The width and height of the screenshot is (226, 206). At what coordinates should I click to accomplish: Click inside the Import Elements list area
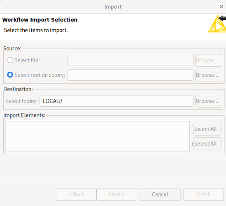[x=98, y=136]
